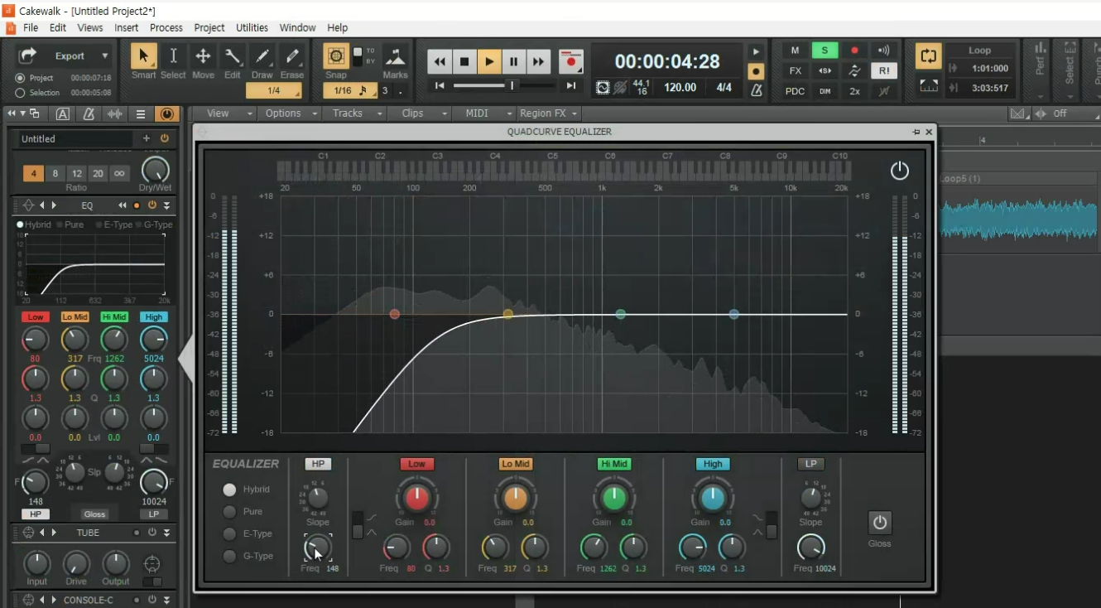
Task: Open the View menu dropdown in Track view
Action: click(224, 113)
